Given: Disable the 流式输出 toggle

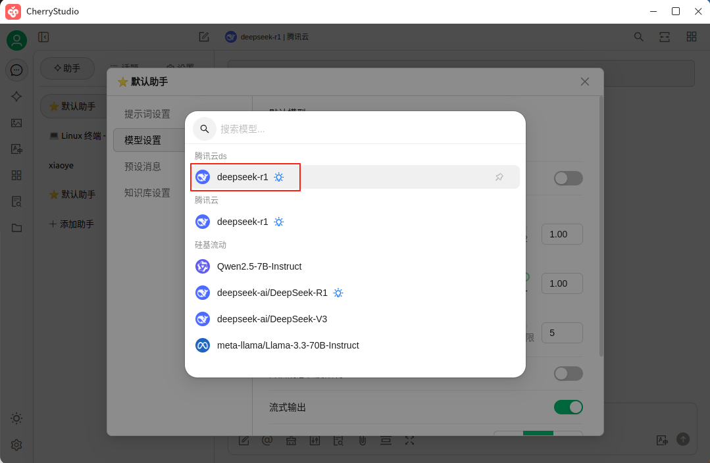Looking at the screenshot, I should click(568, 407).
